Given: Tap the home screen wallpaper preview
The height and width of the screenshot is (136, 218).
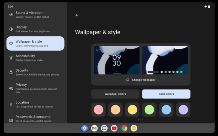Looking at the screenshot, I should tap(165, 60).
